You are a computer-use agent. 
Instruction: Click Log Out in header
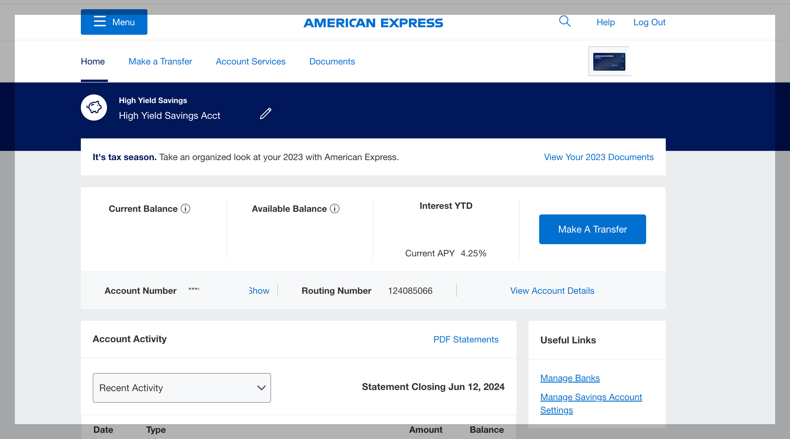click(x=649, y=22)
